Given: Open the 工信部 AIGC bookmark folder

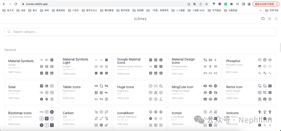Looking at the screenshot, I should (196, 10).
